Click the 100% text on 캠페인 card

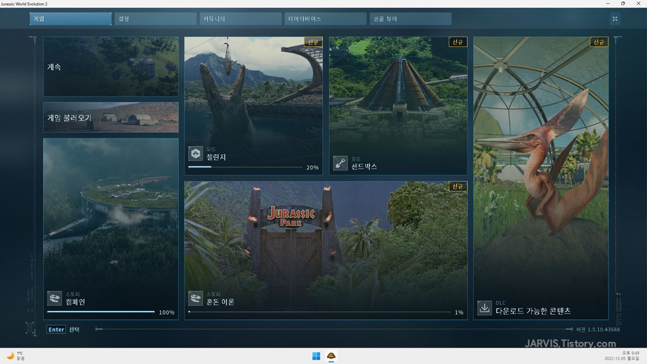click(x=167, y=312)
